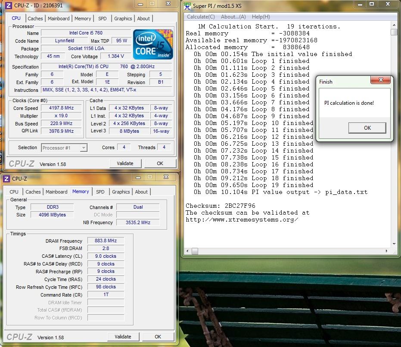Screen dimensions: 401x347
Task: Maximize the Super PI window
Action: (x=372, y=4)
